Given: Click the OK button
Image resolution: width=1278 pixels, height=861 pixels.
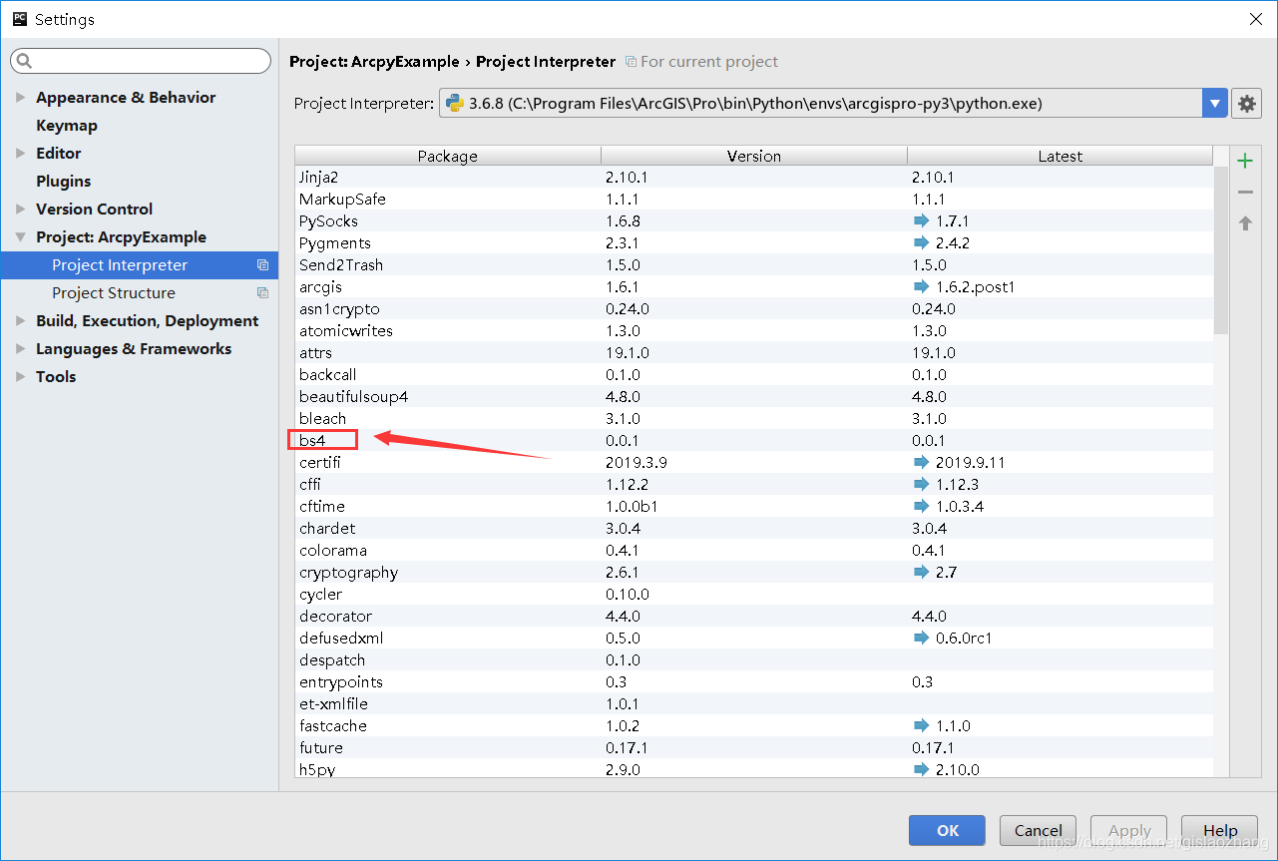Looking at the screenshot, I should (947, 830).
